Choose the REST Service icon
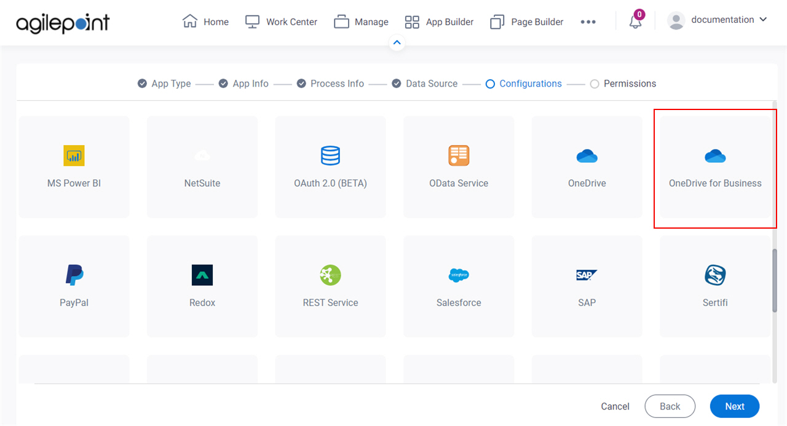 tap(330, 275)
